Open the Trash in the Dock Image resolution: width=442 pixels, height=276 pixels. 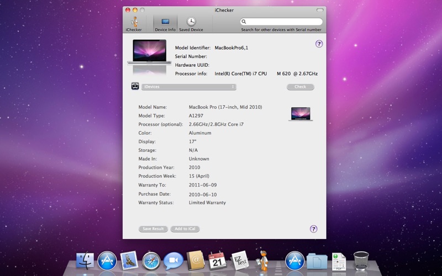tap(361, 261)
